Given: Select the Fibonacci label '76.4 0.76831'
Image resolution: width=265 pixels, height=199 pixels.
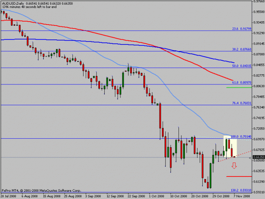Looking at the screenshot, I should tap(242, 103).
